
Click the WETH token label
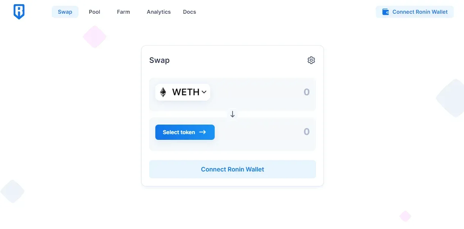186,92
